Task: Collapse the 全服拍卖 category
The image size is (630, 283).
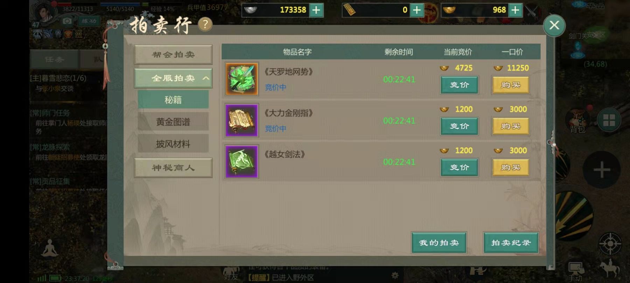Action: pyautogui.click(x=173, y=78)
